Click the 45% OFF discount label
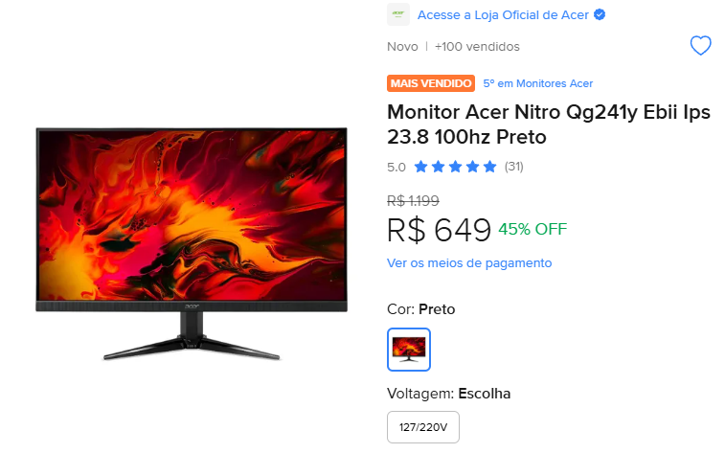This screenshot has height=476, width=725. pyautogui.click(x=532, y=229)
